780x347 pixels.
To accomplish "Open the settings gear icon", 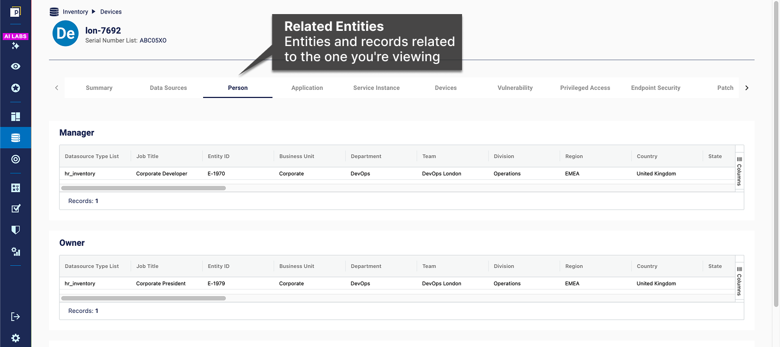I will click(x=16, y=338).
